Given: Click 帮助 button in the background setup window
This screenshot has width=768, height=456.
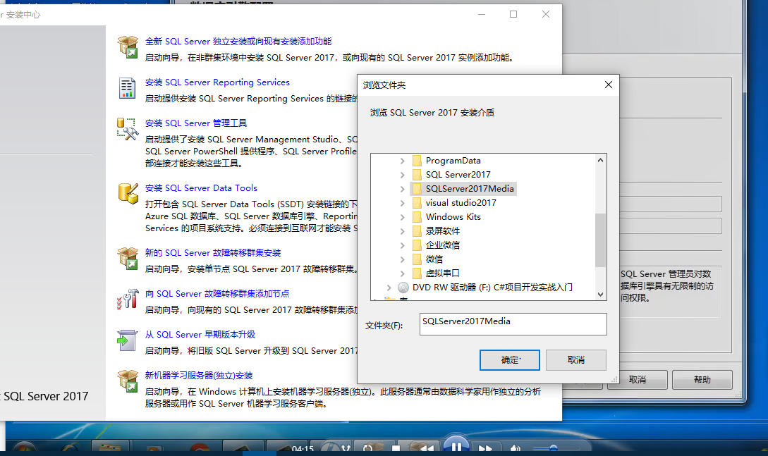Looking at the screenshot, I should pyautogui.click(x=702, y=380).
